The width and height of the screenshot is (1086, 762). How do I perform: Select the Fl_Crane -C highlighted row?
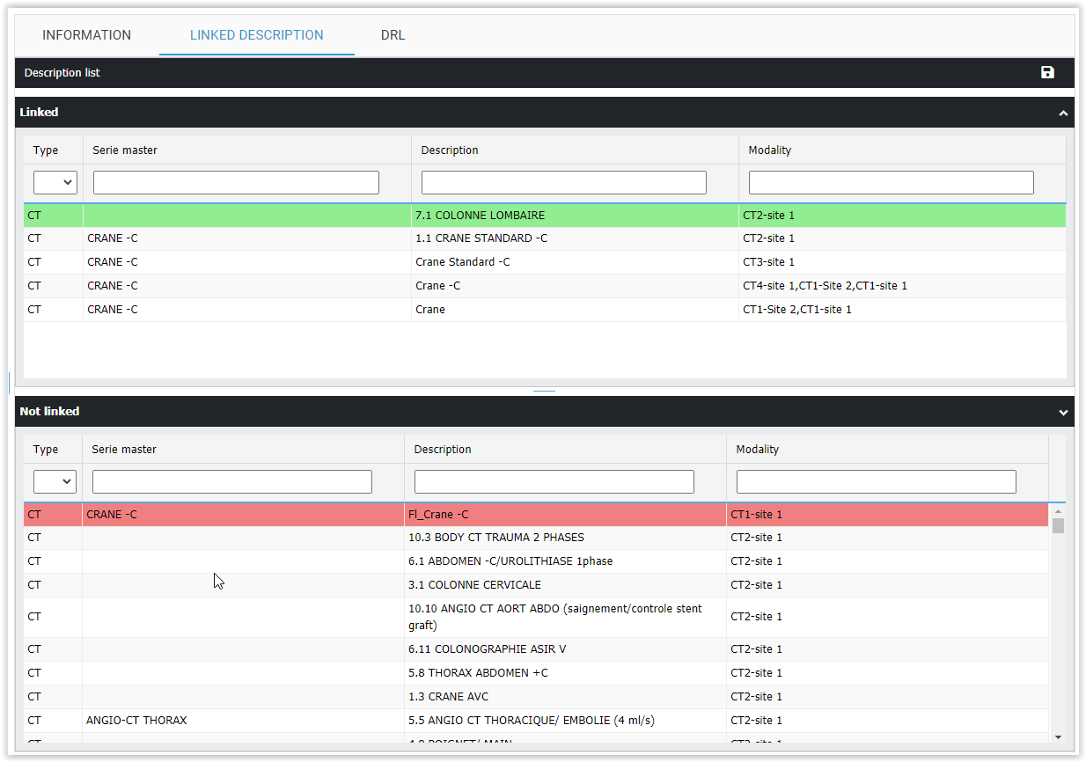(437, 515)
